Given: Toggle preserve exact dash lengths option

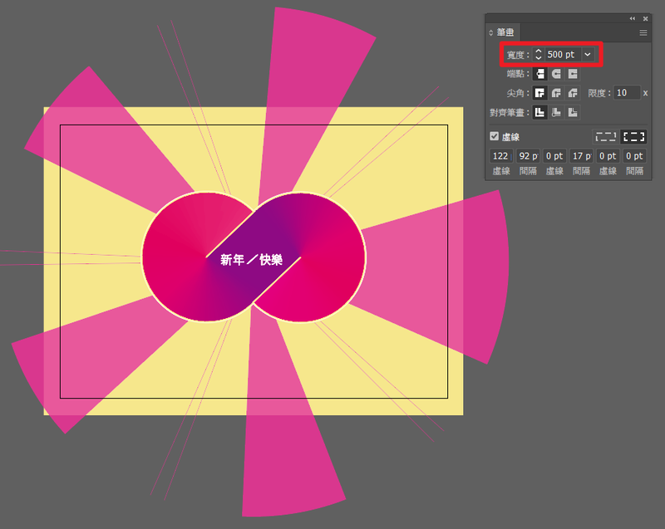Looking at the screenshot, I should (605, 136).
